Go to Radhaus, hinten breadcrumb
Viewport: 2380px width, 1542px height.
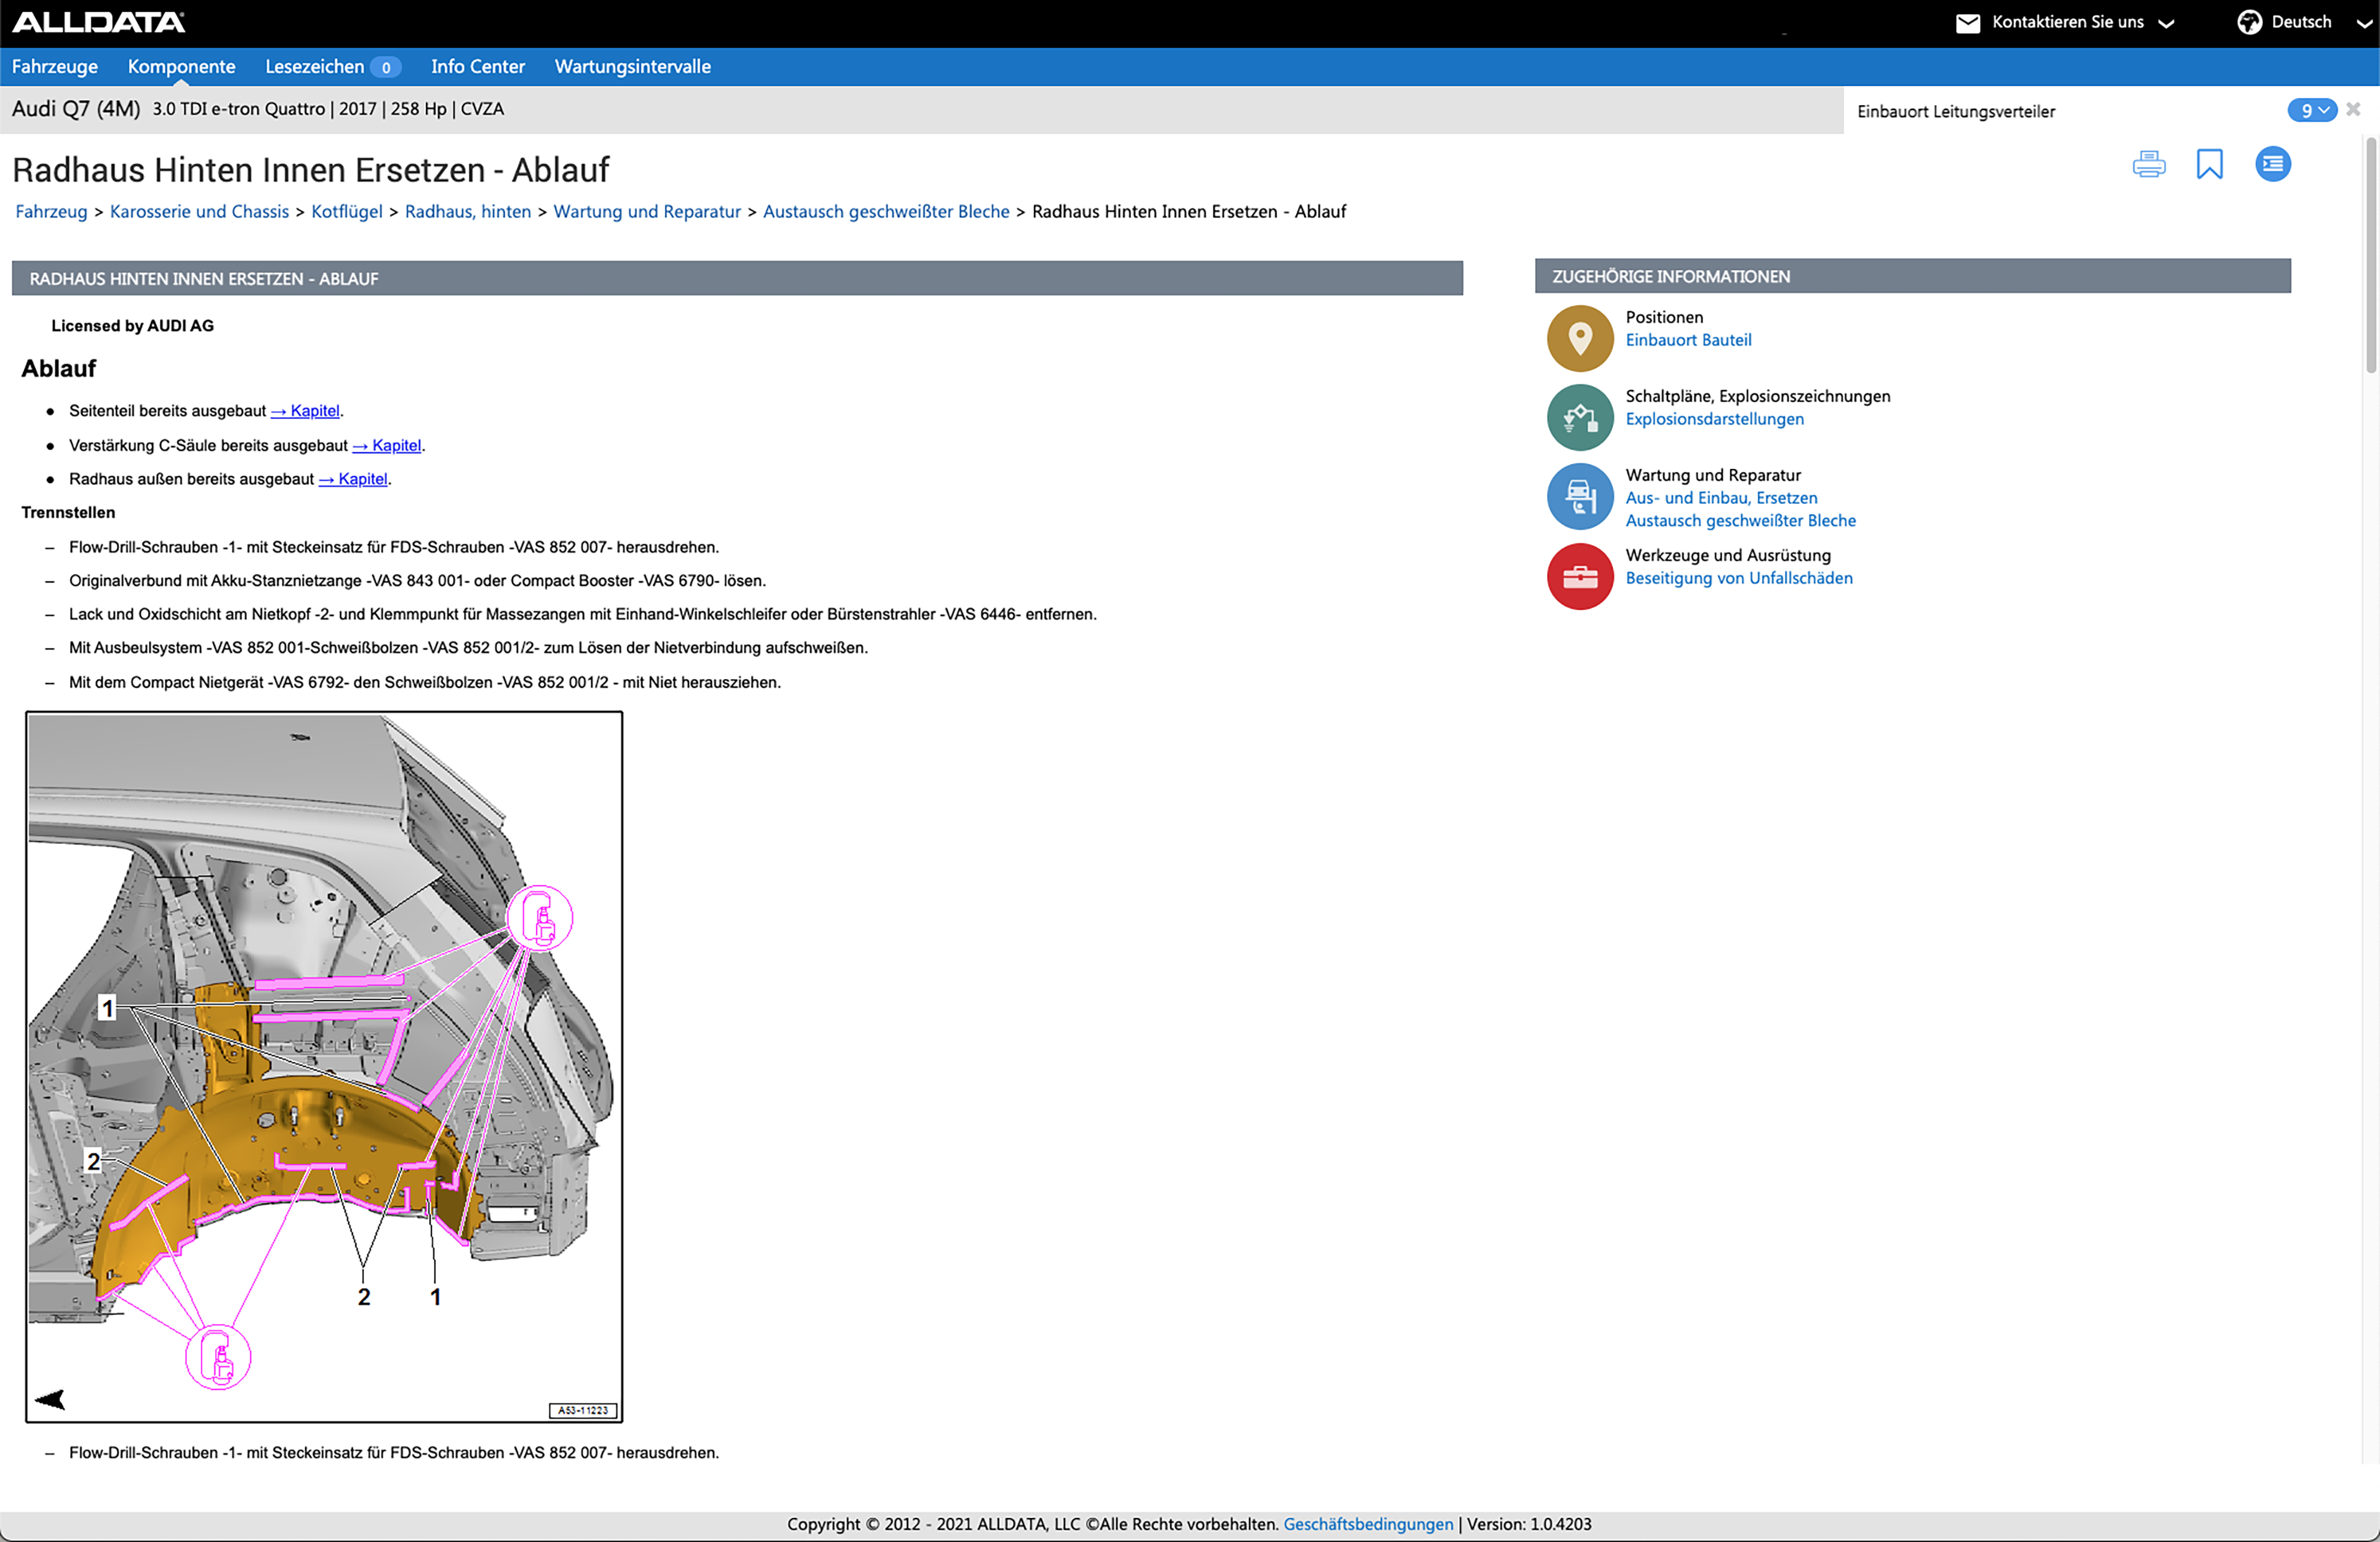(x=467, y=212)
